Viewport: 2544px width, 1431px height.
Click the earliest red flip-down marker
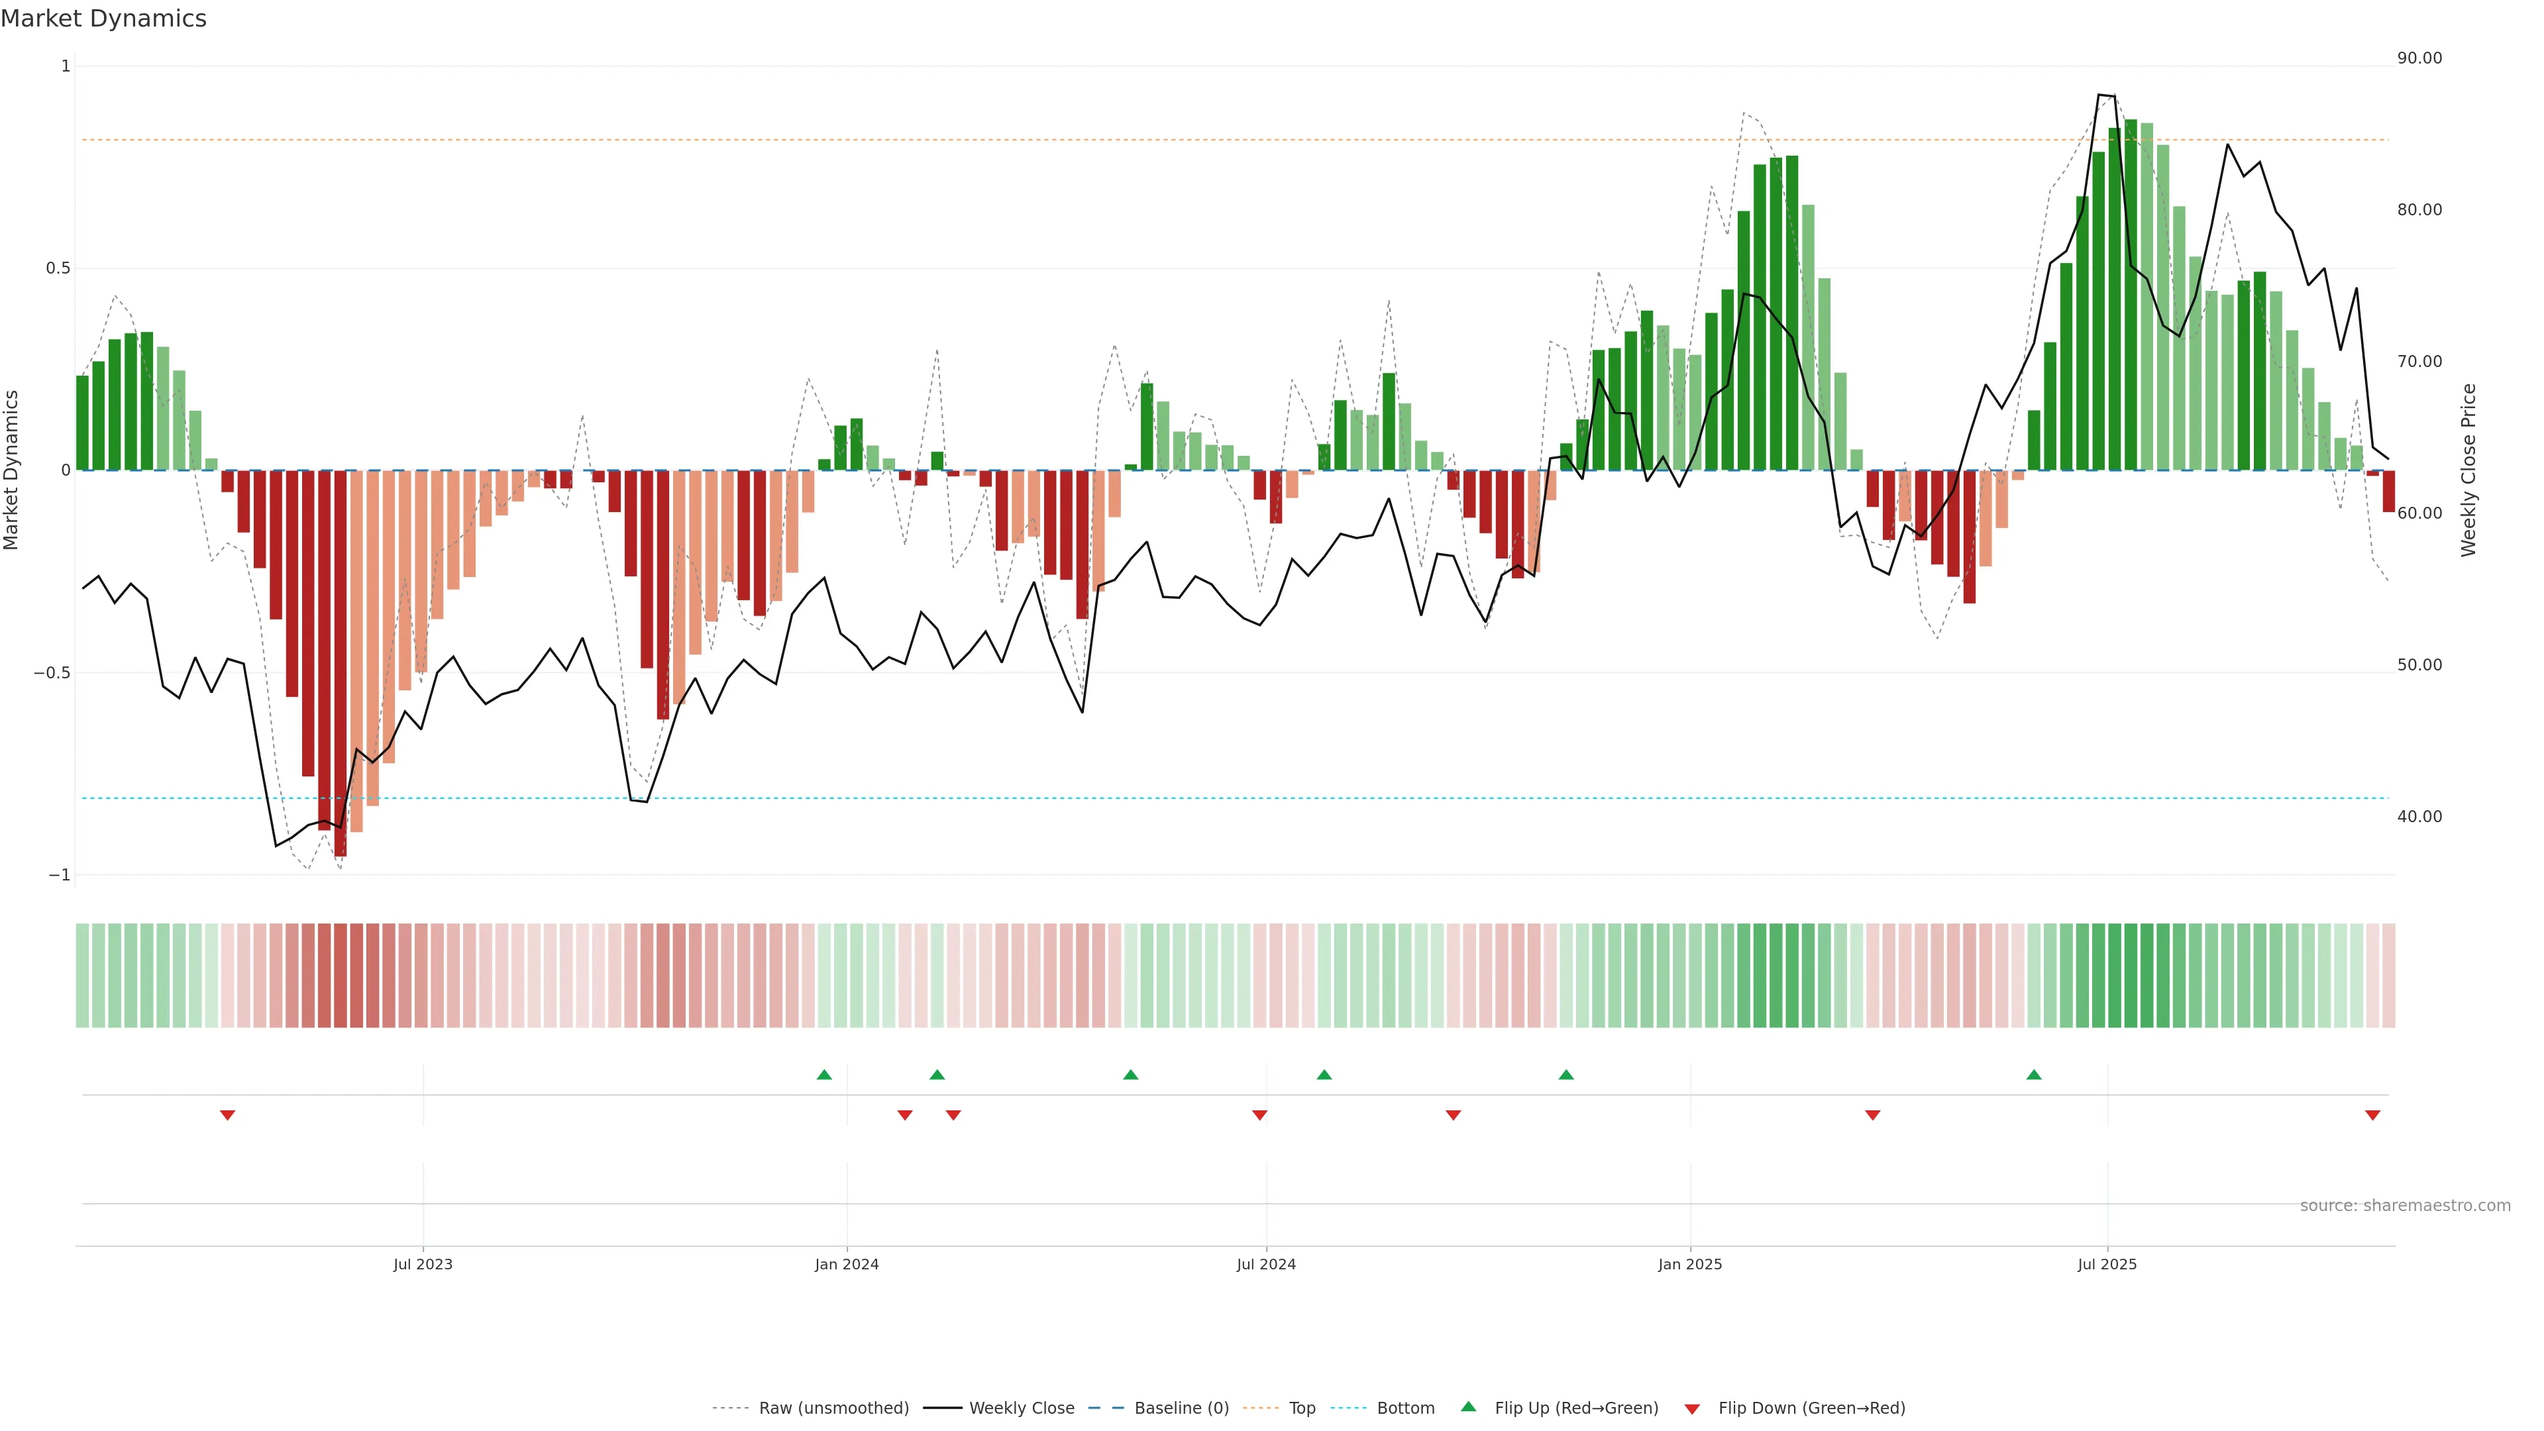coord(227,1115)
